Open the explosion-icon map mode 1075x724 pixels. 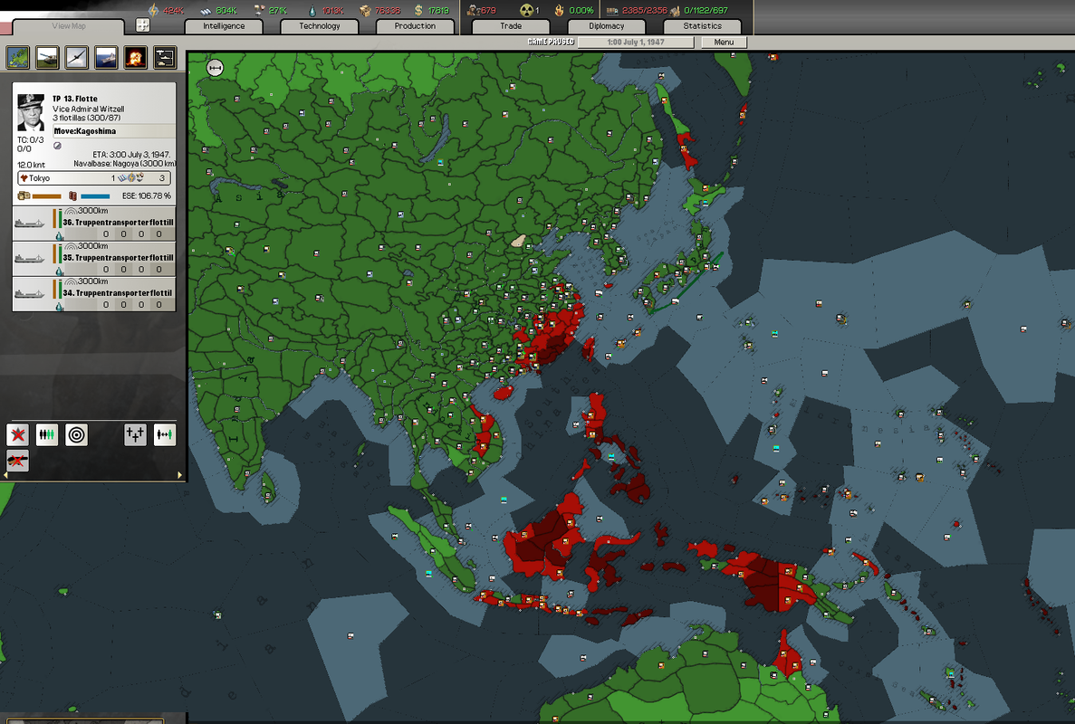pyautogui.click(x=135, y=58)
